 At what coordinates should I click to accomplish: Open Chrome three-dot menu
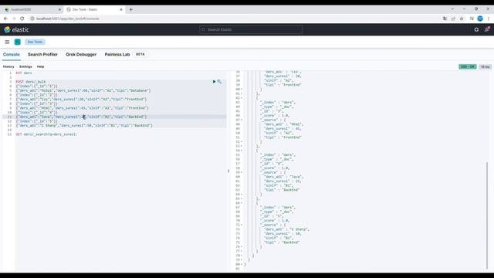489,19
